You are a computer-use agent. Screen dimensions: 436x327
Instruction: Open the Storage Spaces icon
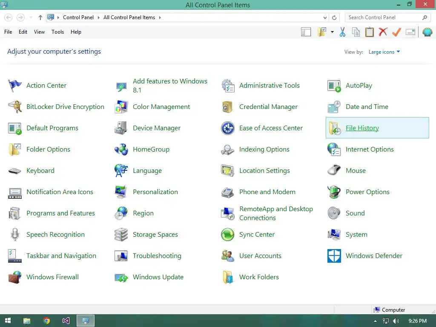point(121,235)
